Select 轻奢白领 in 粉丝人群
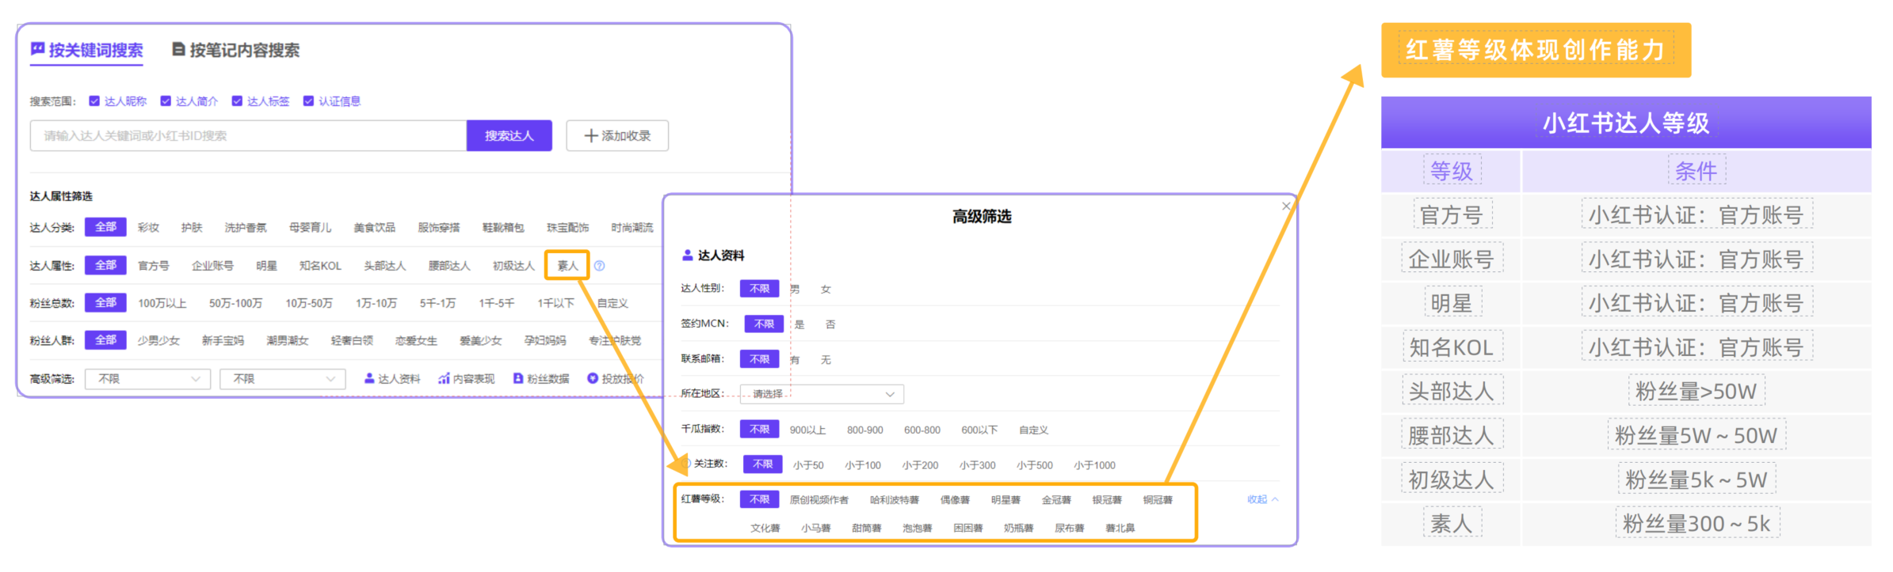 352,341
